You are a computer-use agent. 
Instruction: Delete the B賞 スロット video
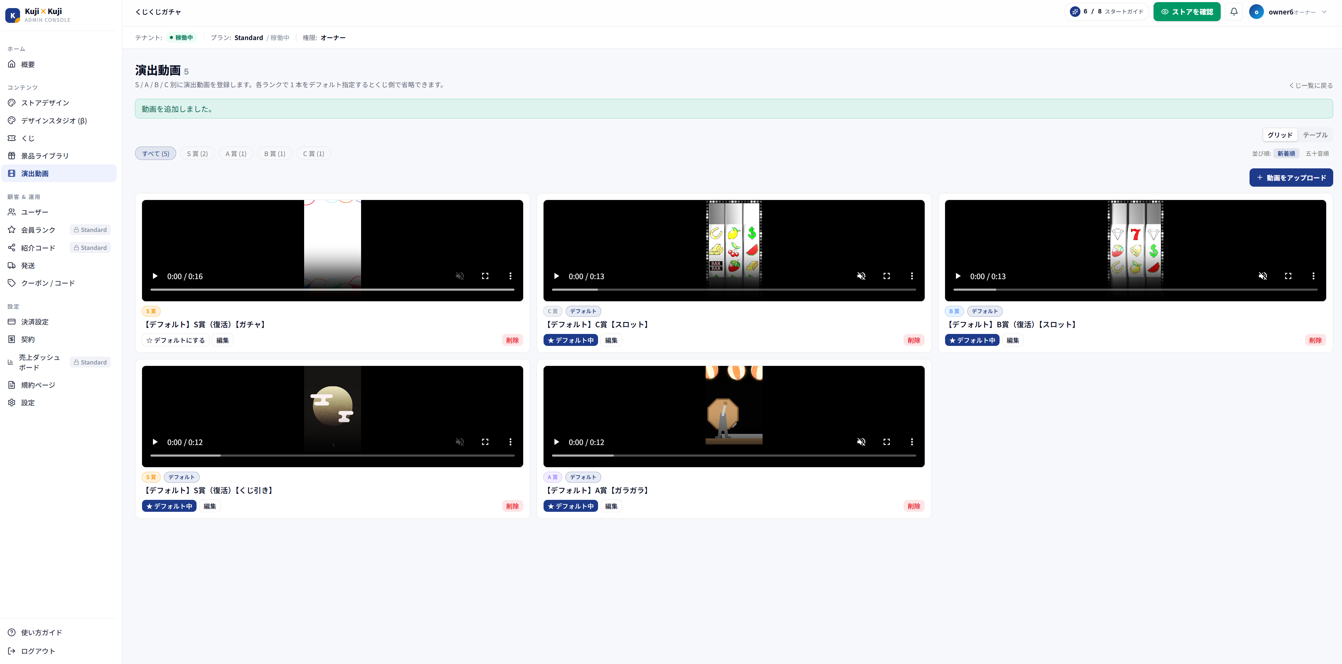point(1315,341)
